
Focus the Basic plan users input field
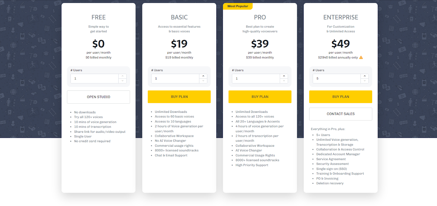coord(175,78)
